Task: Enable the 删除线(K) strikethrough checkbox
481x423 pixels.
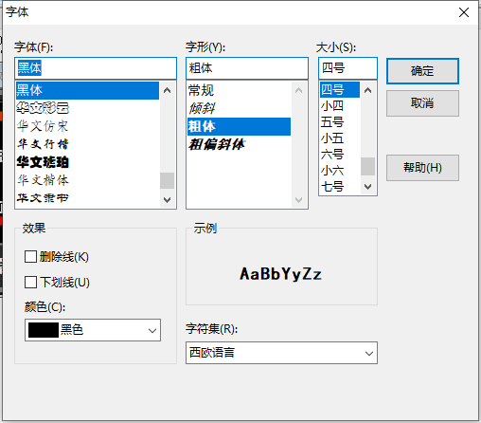Action: [30, 256]
